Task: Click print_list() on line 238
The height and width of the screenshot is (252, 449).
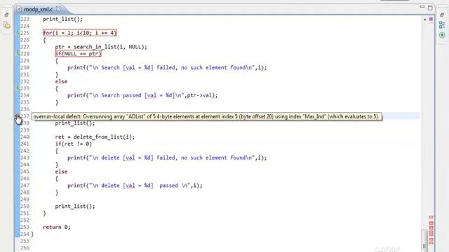Action: [x=75, y=123]
